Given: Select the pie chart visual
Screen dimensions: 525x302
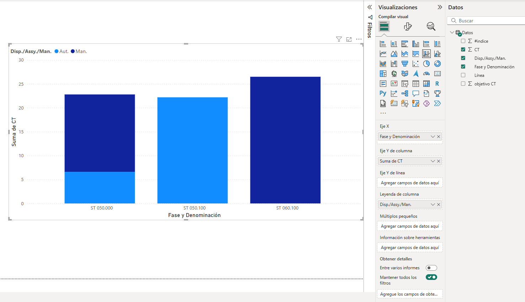Looking at the screenshot, I should click(426, 64).
